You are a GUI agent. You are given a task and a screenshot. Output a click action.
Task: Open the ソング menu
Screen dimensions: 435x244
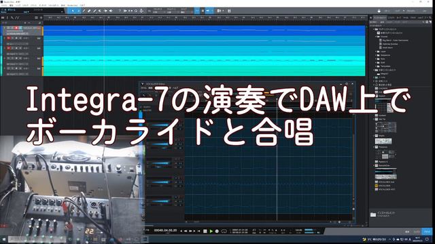pos(18,5)
